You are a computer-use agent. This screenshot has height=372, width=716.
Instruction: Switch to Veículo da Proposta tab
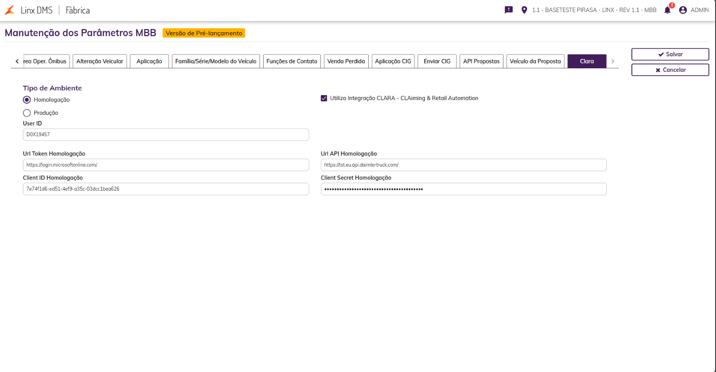pos(535,61)
